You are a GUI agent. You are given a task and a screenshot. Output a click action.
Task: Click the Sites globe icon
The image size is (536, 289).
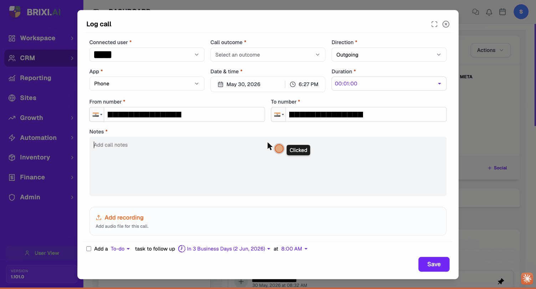pyautogui.click(x=12, y=98)
